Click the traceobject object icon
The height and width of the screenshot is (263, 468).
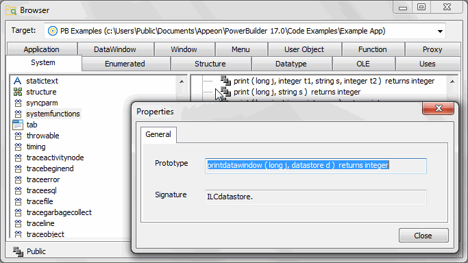18,234
